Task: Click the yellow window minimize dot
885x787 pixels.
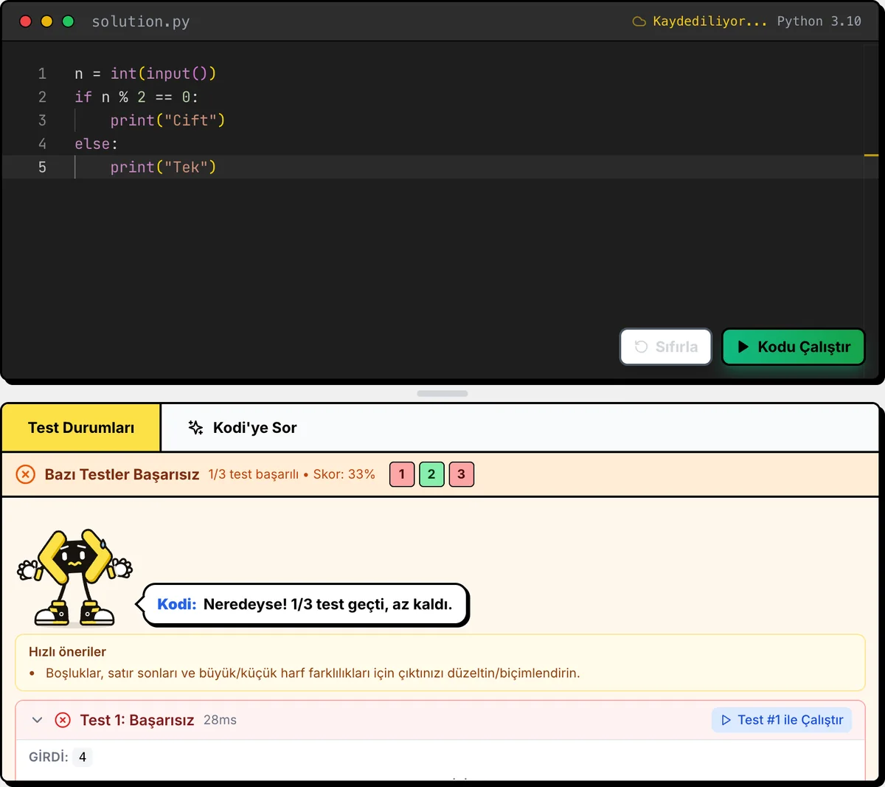Action: [x=46, y=21]
